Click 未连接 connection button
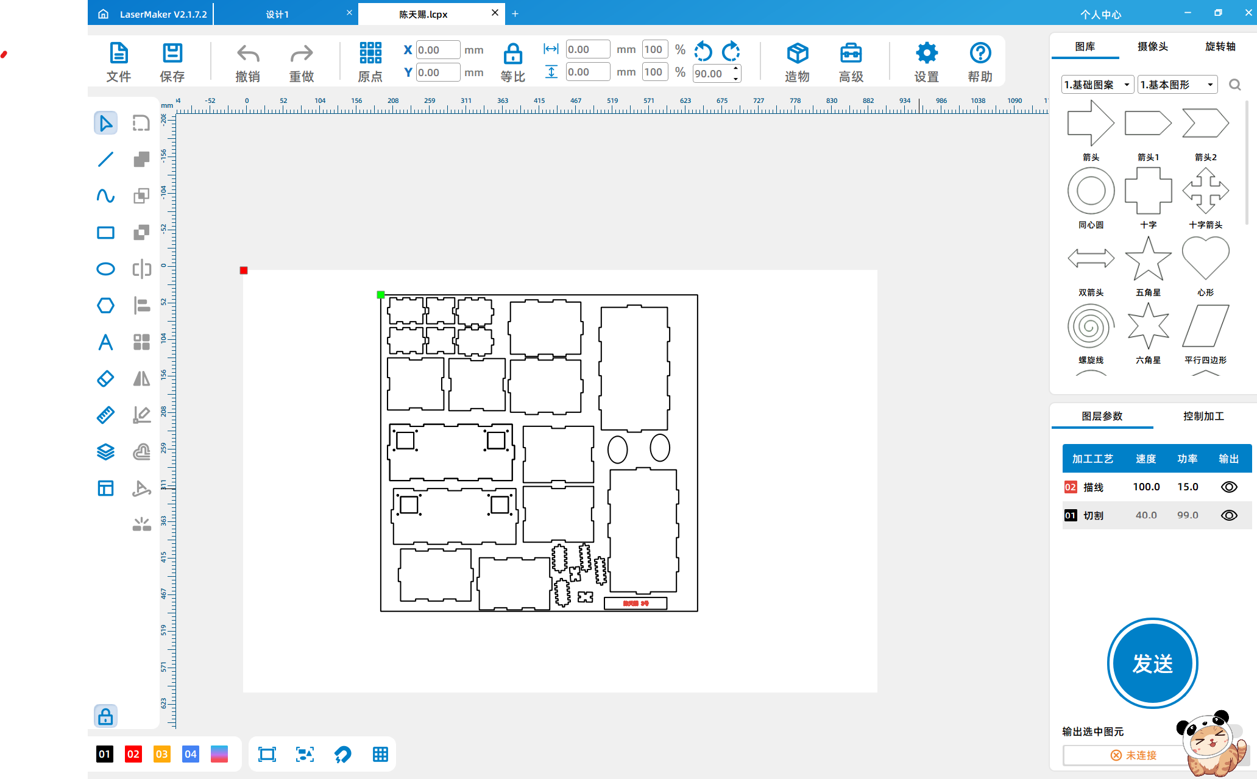 [x=1133, y=755]
